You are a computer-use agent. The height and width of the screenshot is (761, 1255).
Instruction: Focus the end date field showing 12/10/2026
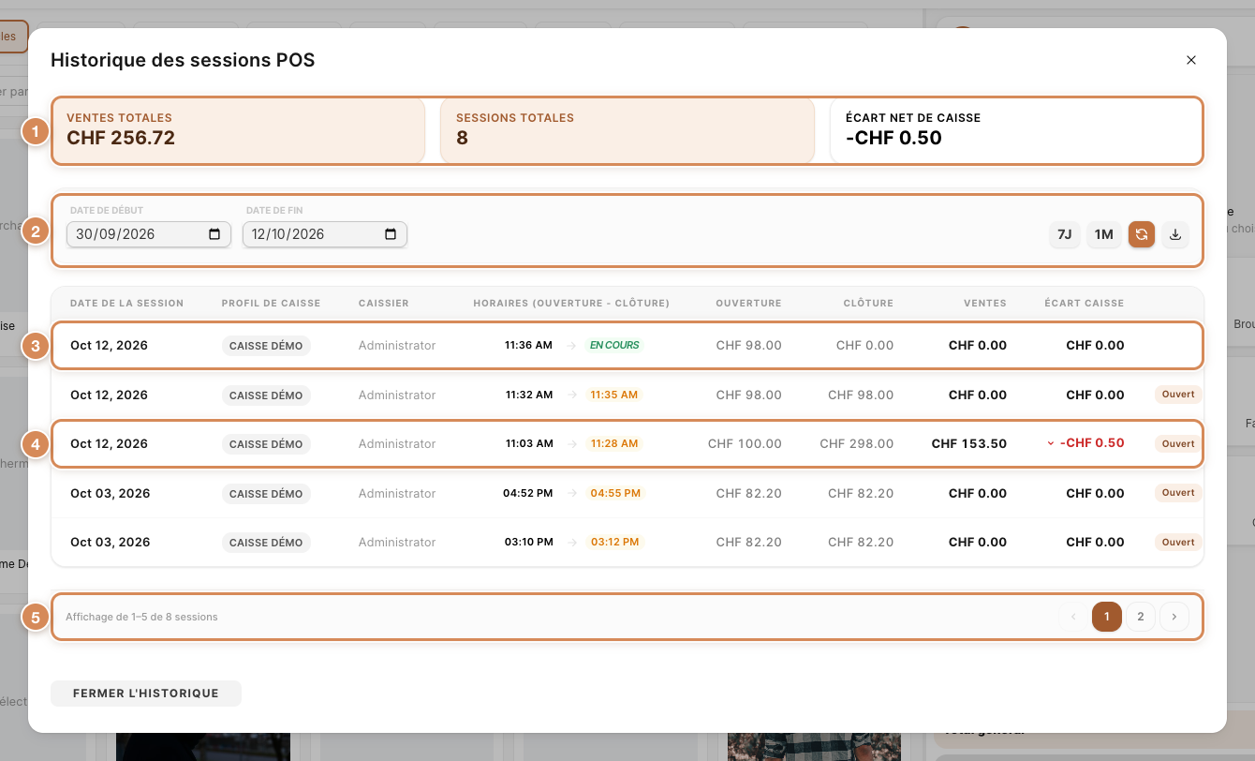[325, 234]
